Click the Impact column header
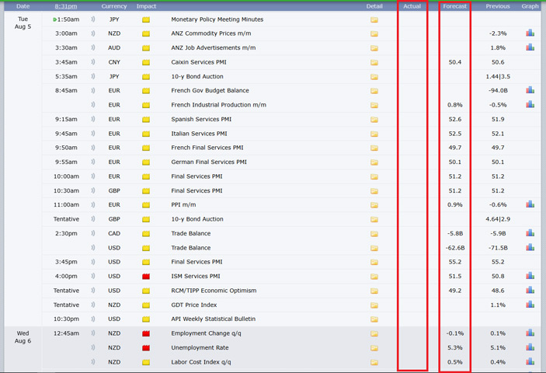 (146, 6)
